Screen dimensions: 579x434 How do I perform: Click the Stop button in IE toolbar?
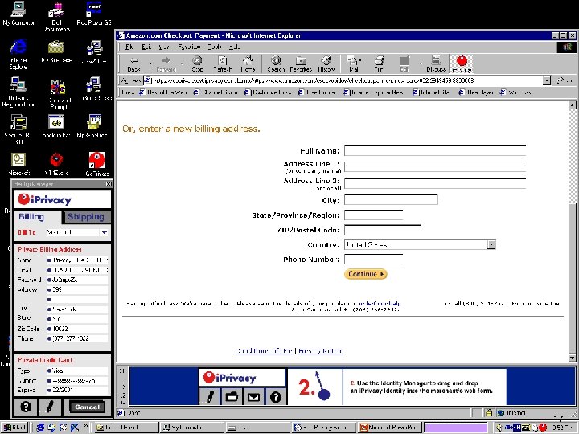[x=198, y=63]
